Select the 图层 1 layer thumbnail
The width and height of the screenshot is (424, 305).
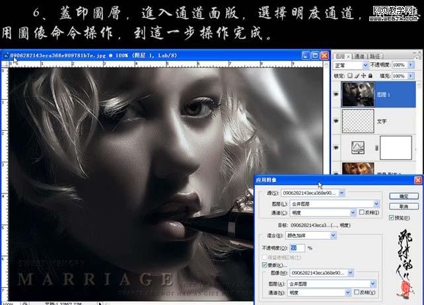[x=358, y=94]
